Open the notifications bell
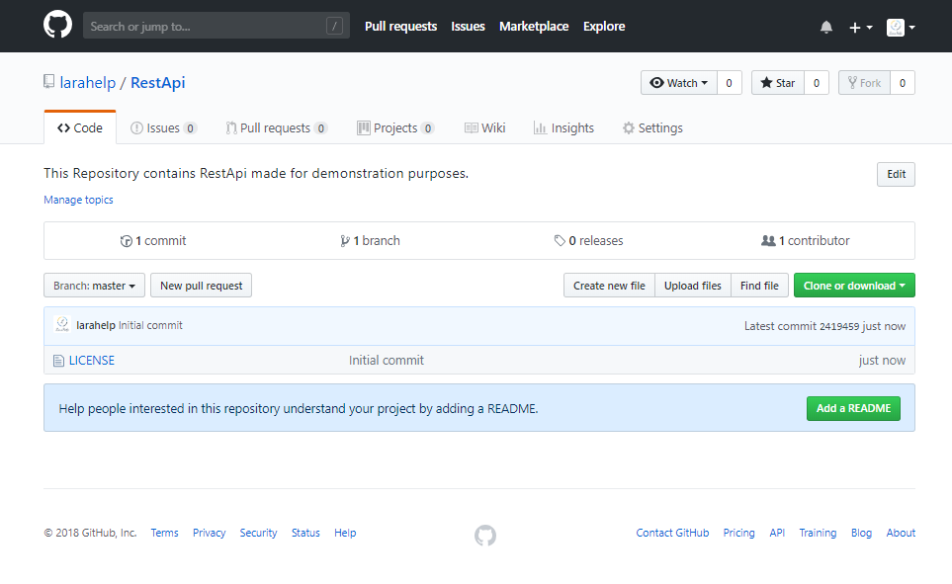The height and width of the screenshot is (584, 952). pos(826,27)
